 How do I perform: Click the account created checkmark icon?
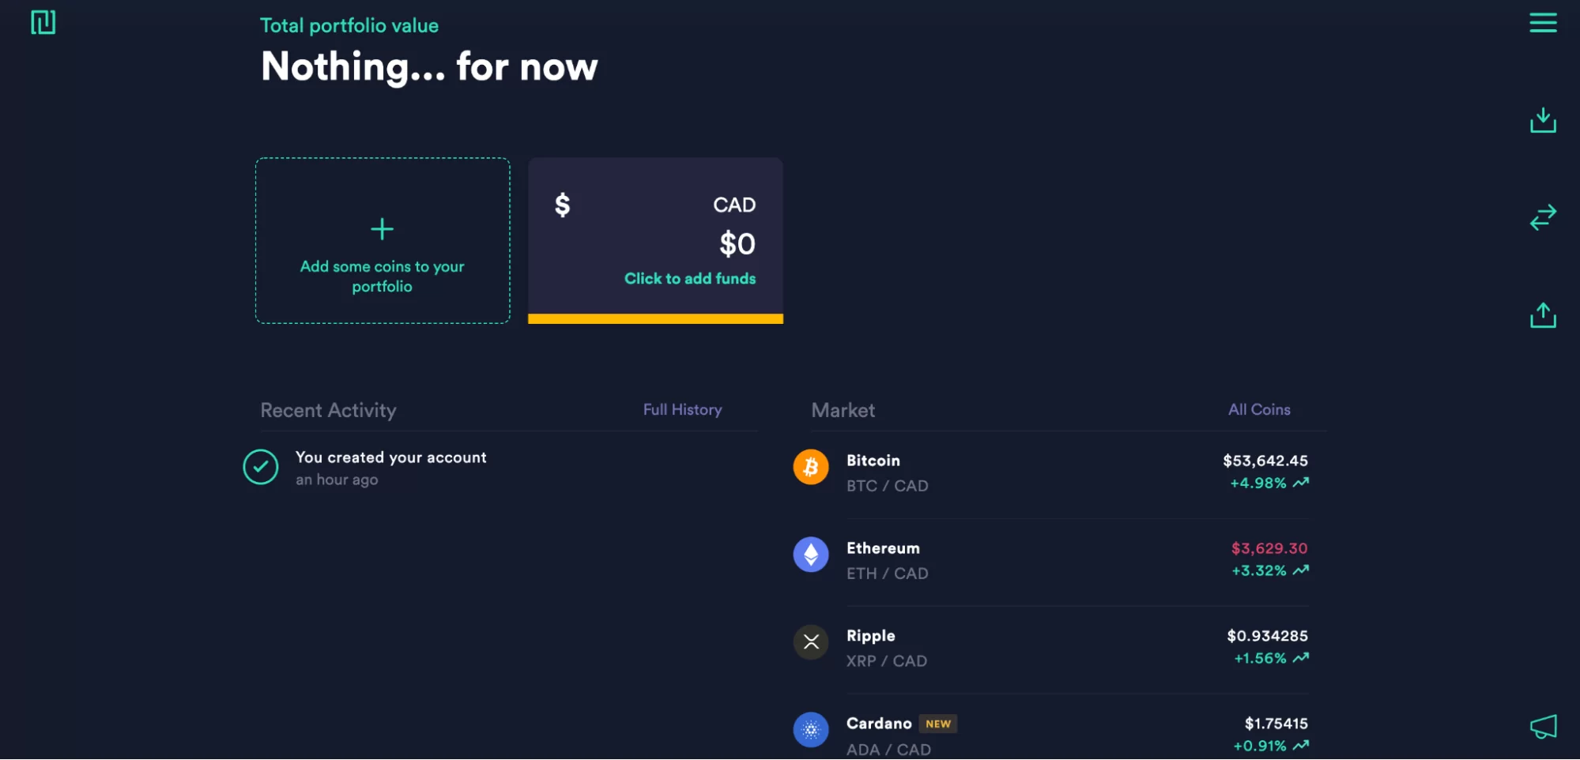(260, 467)
